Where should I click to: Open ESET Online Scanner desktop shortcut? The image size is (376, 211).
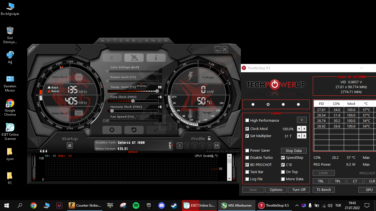10,132
